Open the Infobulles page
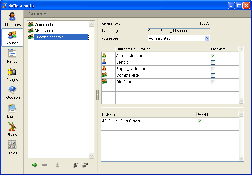252x175 pixels. (12, 92)
